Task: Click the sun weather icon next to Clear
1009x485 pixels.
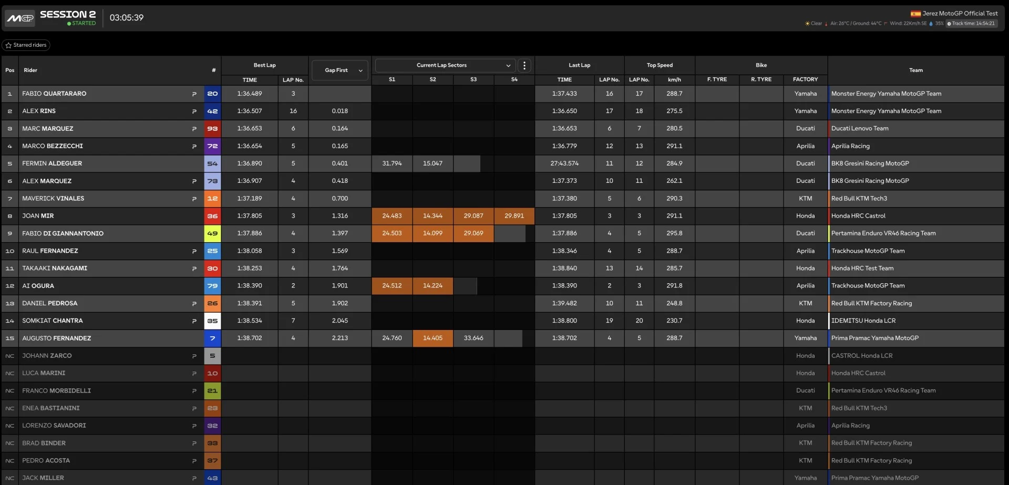Action: [807, 24]
